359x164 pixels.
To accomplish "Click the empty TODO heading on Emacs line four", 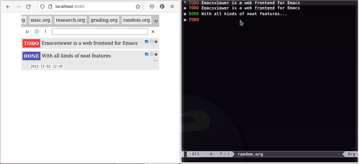I will click(x=194, y=20).
